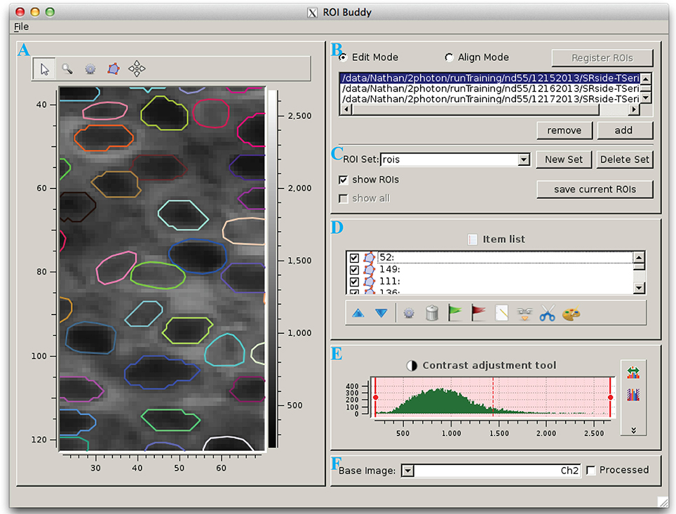Click the remove button
676x514 pixels.
(x=565, y=130)
